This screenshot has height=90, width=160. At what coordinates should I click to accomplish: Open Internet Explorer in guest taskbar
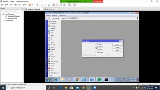[56, 79]
